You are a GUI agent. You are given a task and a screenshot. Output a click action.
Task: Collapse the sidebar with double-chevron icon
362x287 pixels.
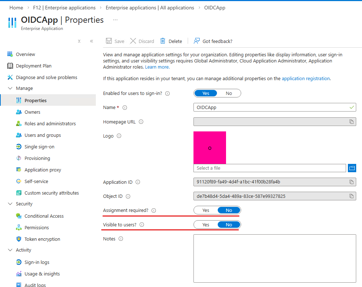(91, 41)
